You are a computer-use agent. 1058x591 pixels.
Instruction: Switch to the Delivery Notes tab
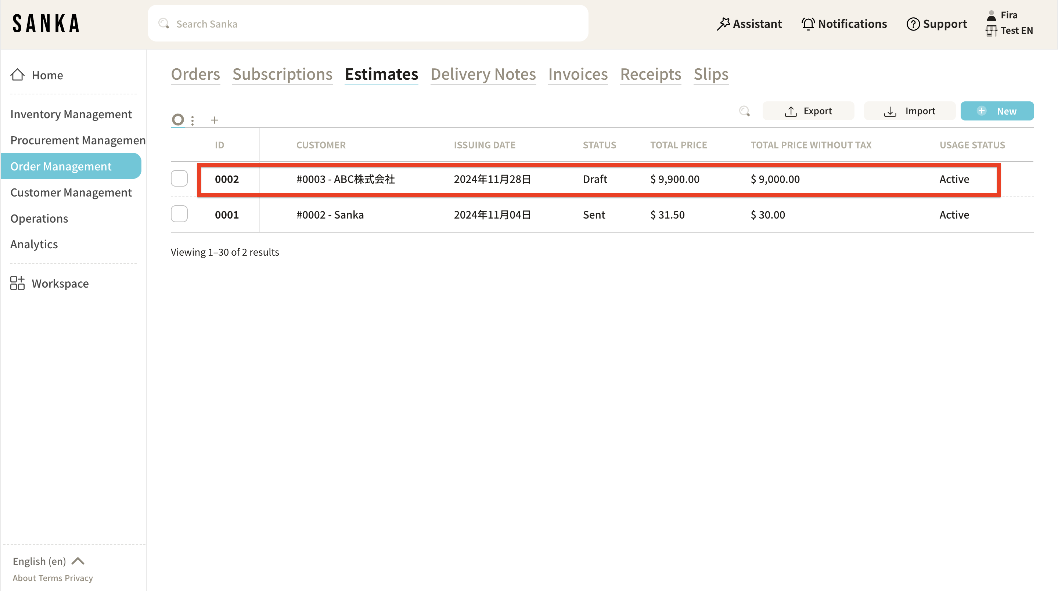483,74
